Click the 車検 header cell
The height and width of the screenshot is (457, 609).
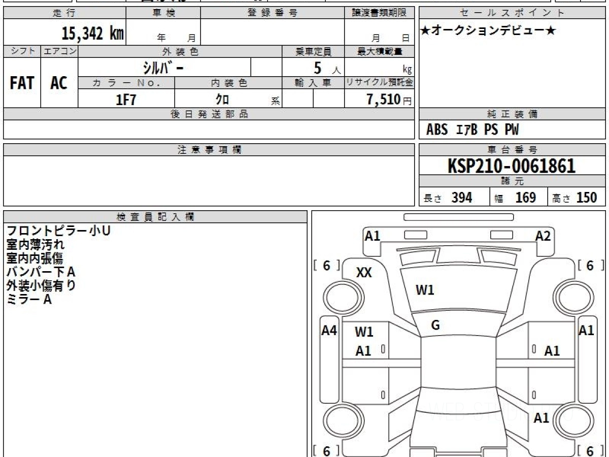pos(163,13)
